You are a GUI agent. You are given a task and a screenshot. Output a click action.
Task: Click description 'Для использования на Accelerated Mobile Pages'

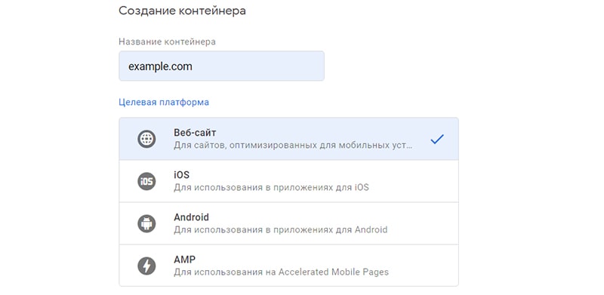tap(281, 272)
